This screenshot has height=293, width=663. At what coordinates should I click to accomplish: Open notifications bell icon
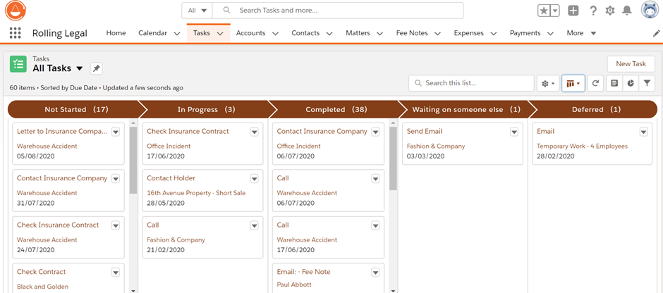click(x=627, y=11)
